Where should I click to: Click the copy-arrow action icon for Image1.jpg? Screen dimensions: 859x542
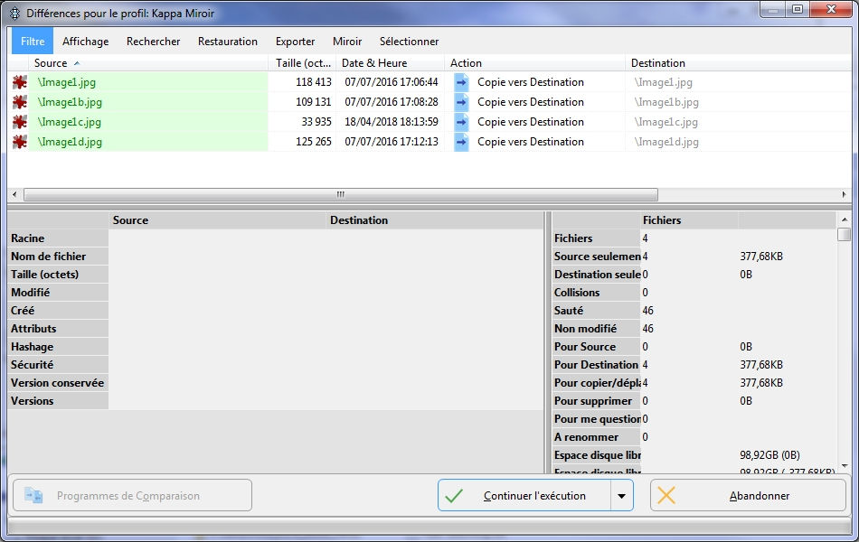(461, 82)
